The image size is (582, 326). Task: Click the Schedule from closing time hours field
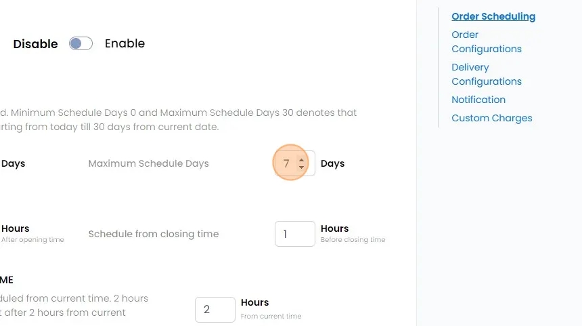(294, 234)
